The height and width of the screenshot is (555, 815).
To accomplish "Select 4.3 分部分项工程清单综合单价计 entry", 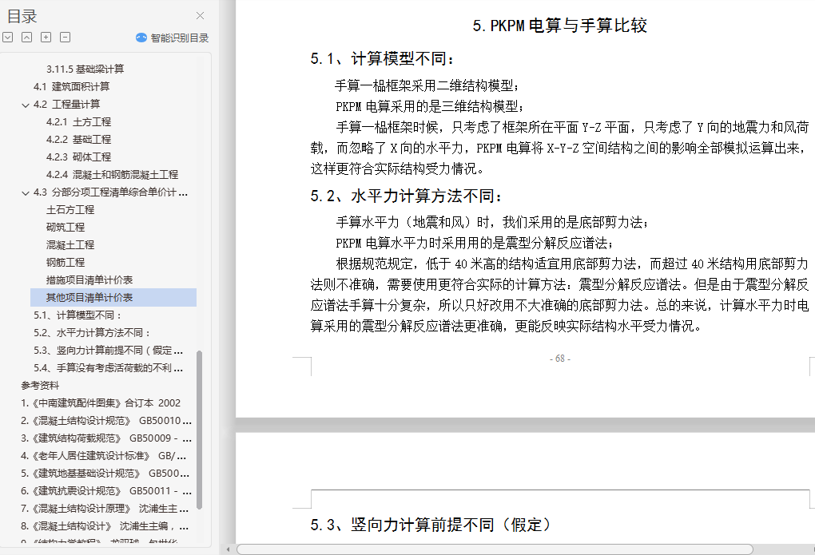I will 111,192.
